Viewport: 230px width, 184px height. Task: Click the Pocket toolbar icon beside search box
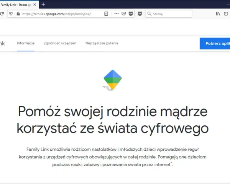coord(140,14)
